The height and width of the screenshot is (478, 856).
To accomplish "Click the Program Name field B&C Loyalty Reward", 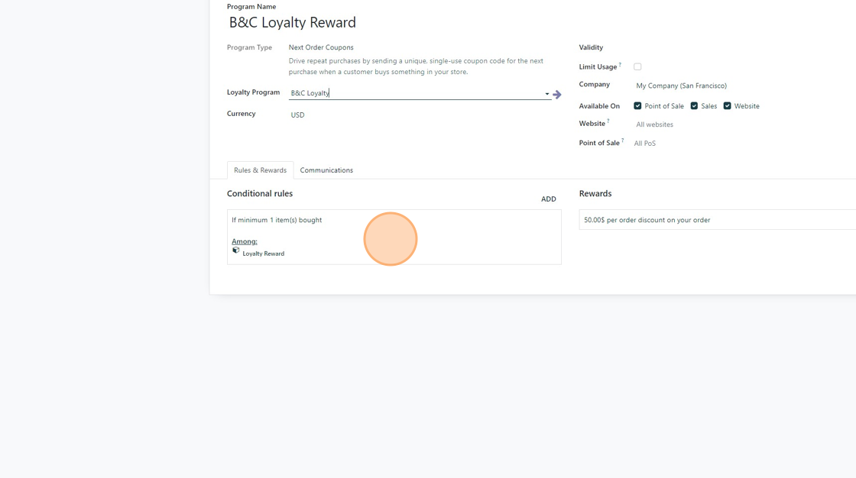I will point(293,23).
